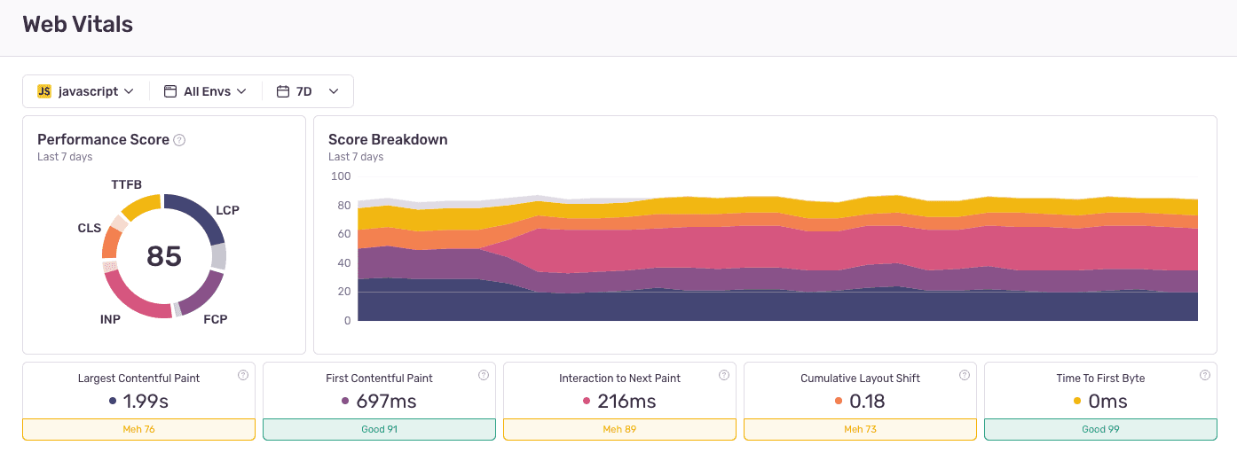Click the INP label beside the ring
Screen dimensions: 1237x453
(110, 319)
